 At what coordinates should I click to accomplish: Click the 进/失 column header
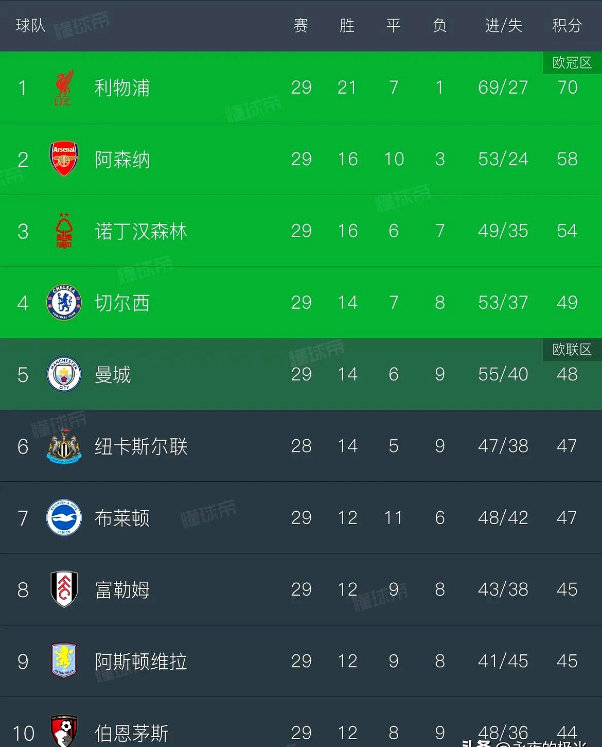pyautogui.click(x=503, y=25)
